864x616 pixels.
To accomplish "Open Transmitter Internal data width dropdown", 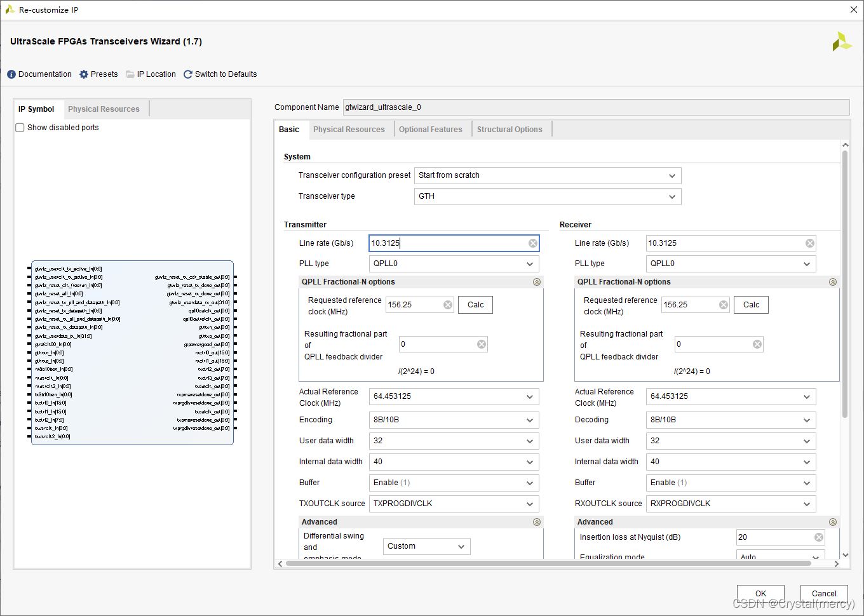I will pos(454,462).
